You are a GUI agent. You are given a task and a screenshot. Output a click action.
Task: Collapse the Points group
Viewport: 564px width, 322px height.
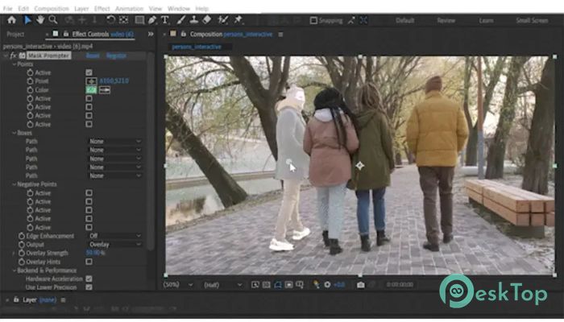[15, 64]
